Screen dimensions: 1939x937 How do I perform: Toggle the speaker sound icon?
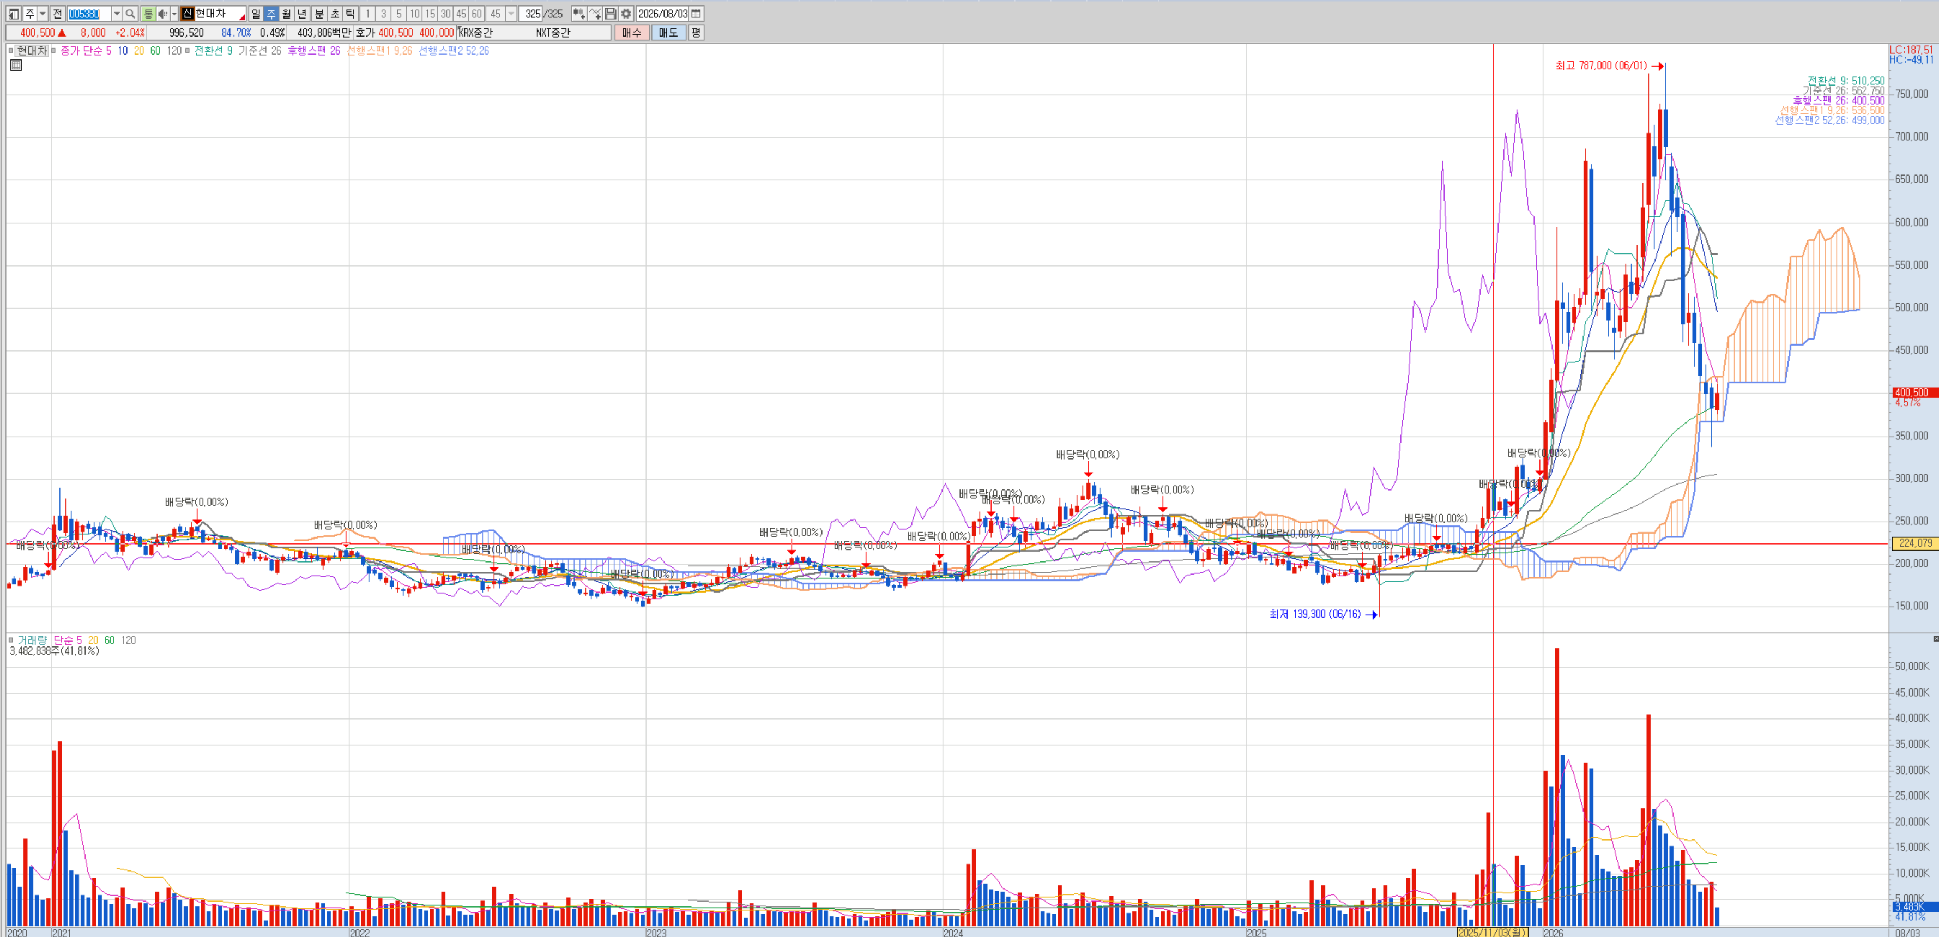(x=162, y=14)
